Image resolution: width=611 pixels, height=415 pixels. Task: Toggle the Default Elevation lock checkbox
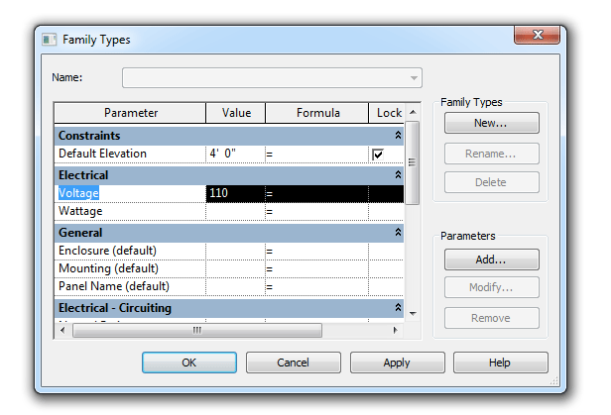tap(378, 155)
